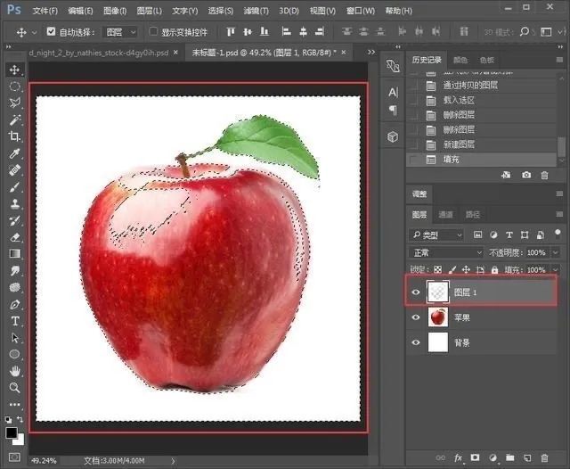Image resolution: width=570 pixels, height=469 pixels.
Task: Click the 载入选区 history state
Action: point(459,100)
